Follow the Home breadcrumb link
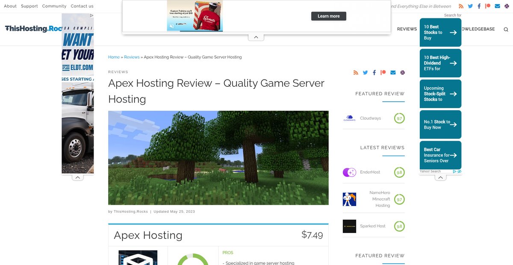 click(x=114, y=57)
